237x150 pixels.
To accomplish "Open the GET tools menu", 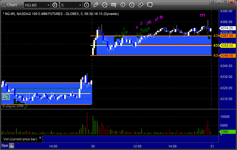I will [x=114, y=5].
